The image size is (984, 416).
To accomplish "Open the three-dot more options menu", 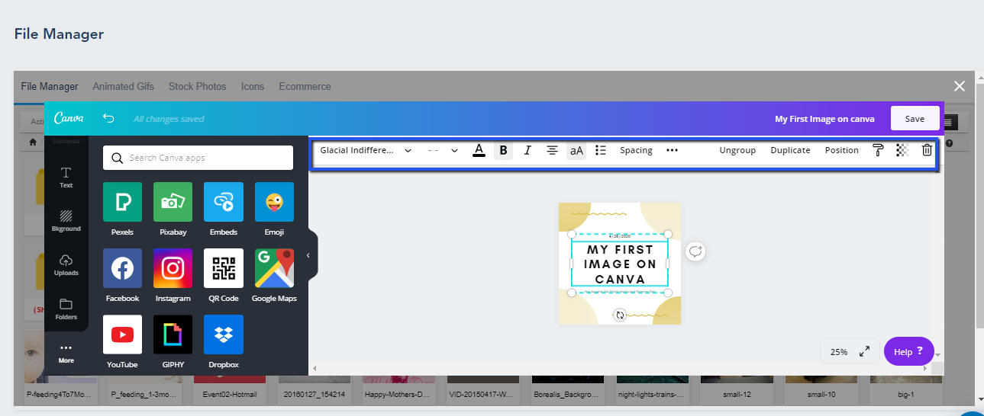I will coord(672,150).
